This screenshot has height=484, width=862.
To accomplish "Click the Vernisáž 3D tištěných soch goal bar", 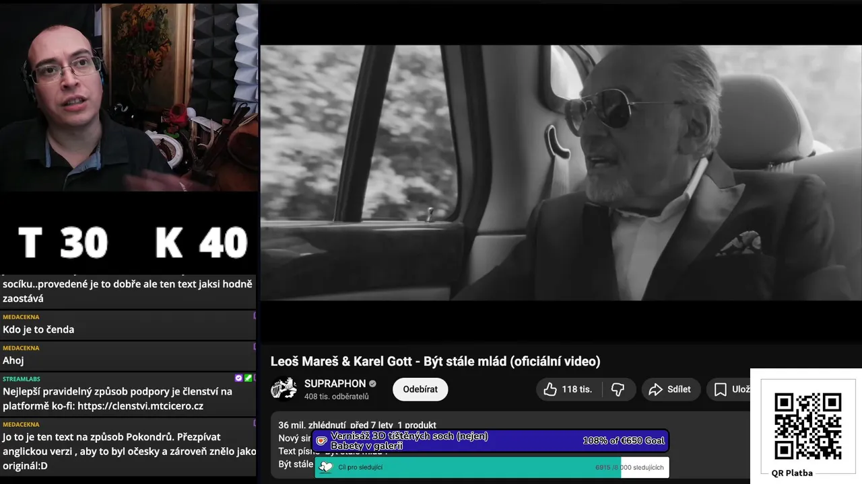I will pyautogui.click(x=490, y=441).
